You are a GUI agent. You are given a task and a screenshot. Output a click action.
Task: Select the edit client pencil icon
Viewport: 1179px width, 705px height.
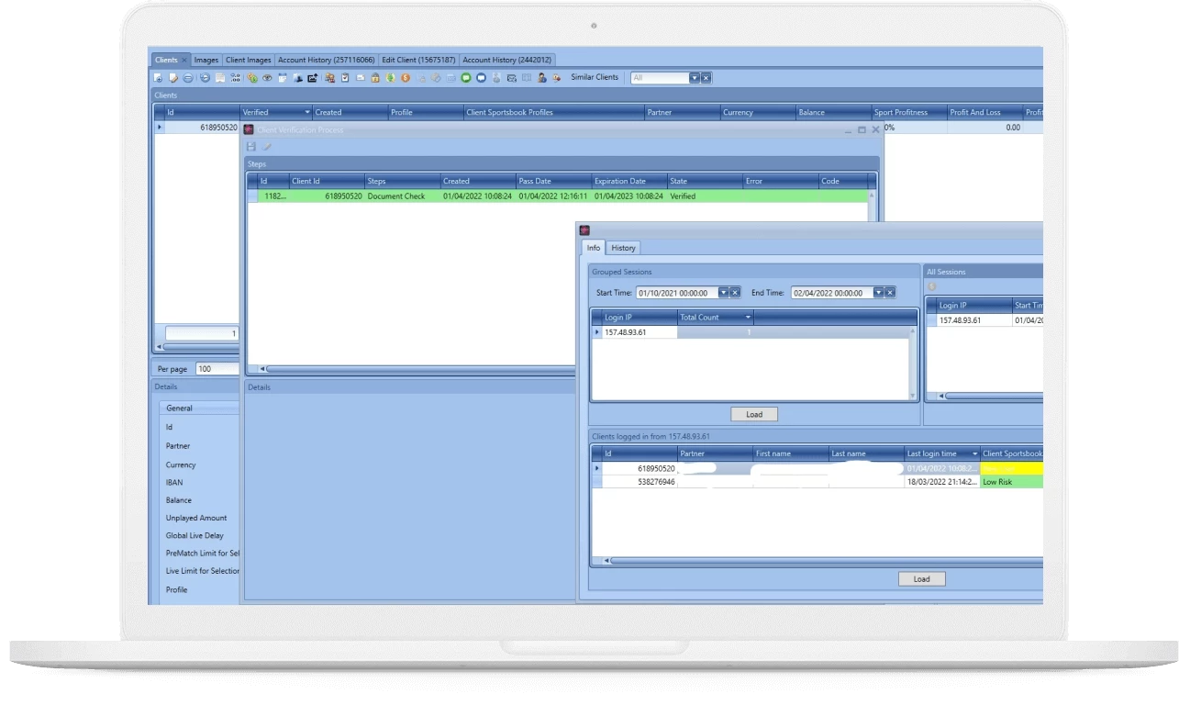(172, 77)
